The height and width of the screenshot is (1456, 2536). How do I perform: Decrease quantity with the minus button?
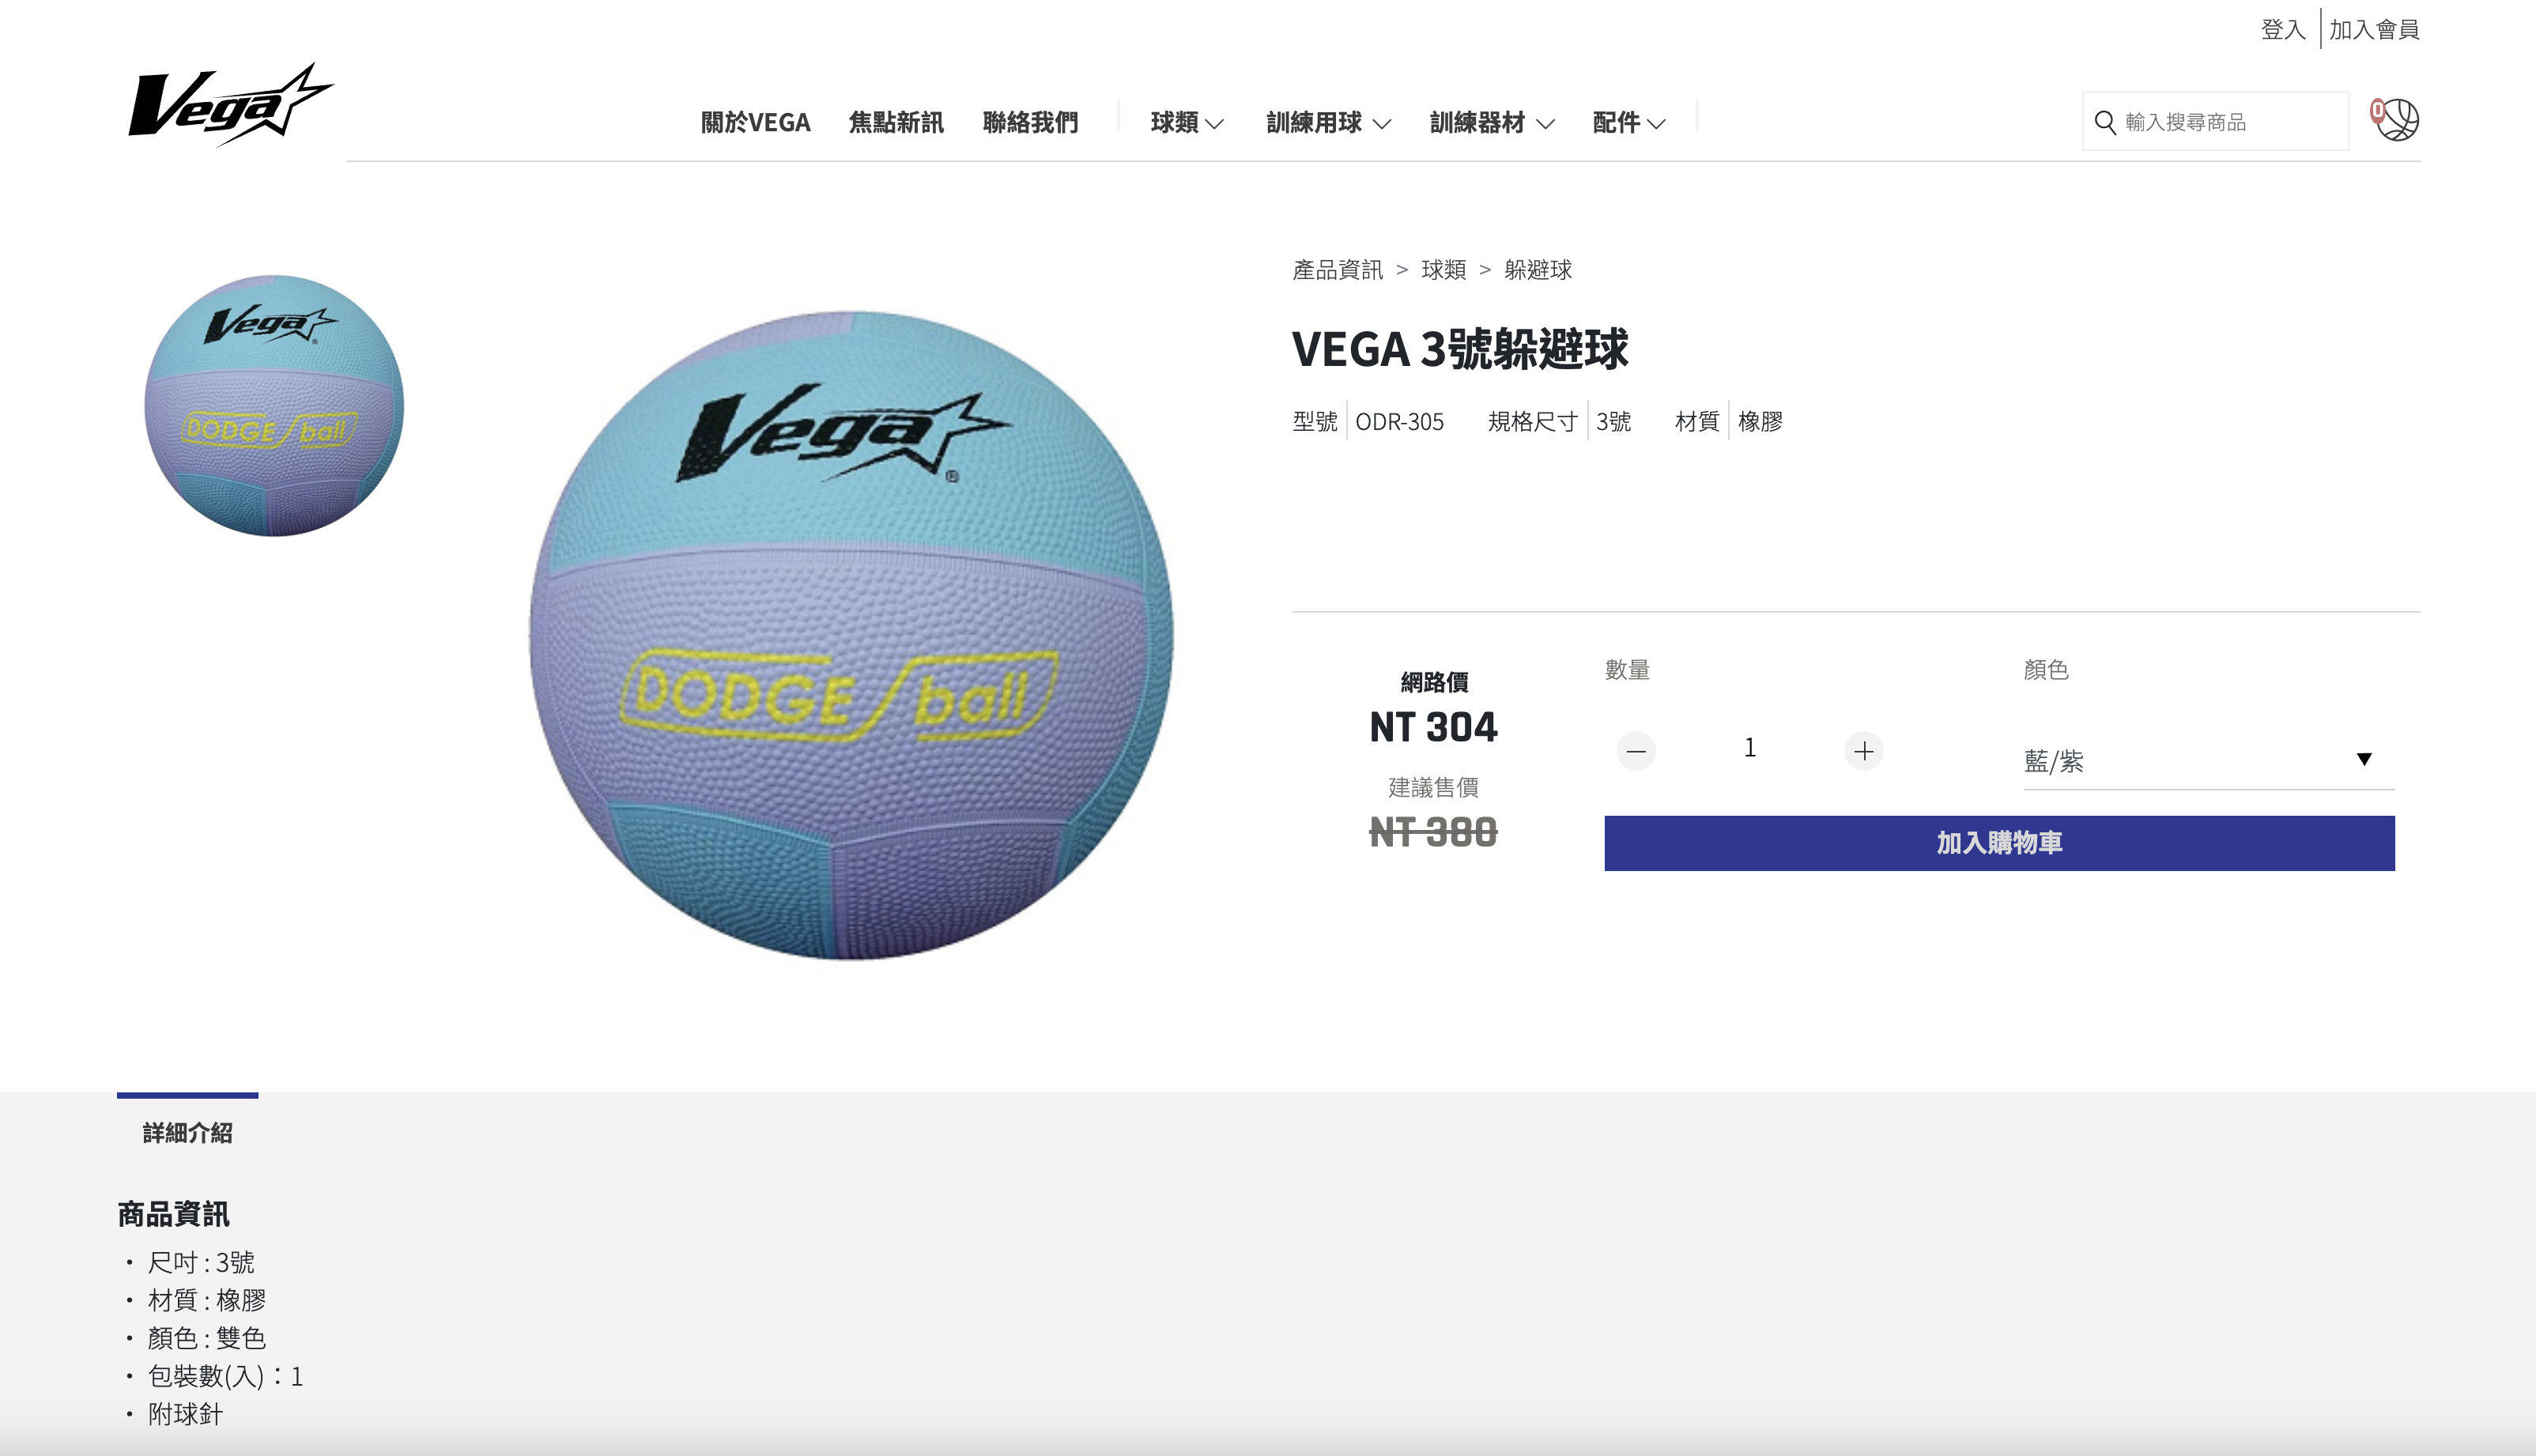[1636, 750]
